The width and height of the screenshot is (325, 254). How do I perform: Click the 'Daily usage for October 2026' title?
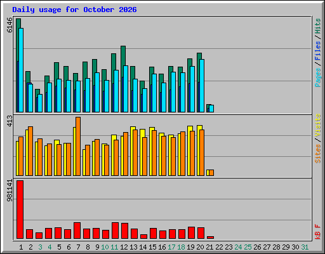coord(74,10)
